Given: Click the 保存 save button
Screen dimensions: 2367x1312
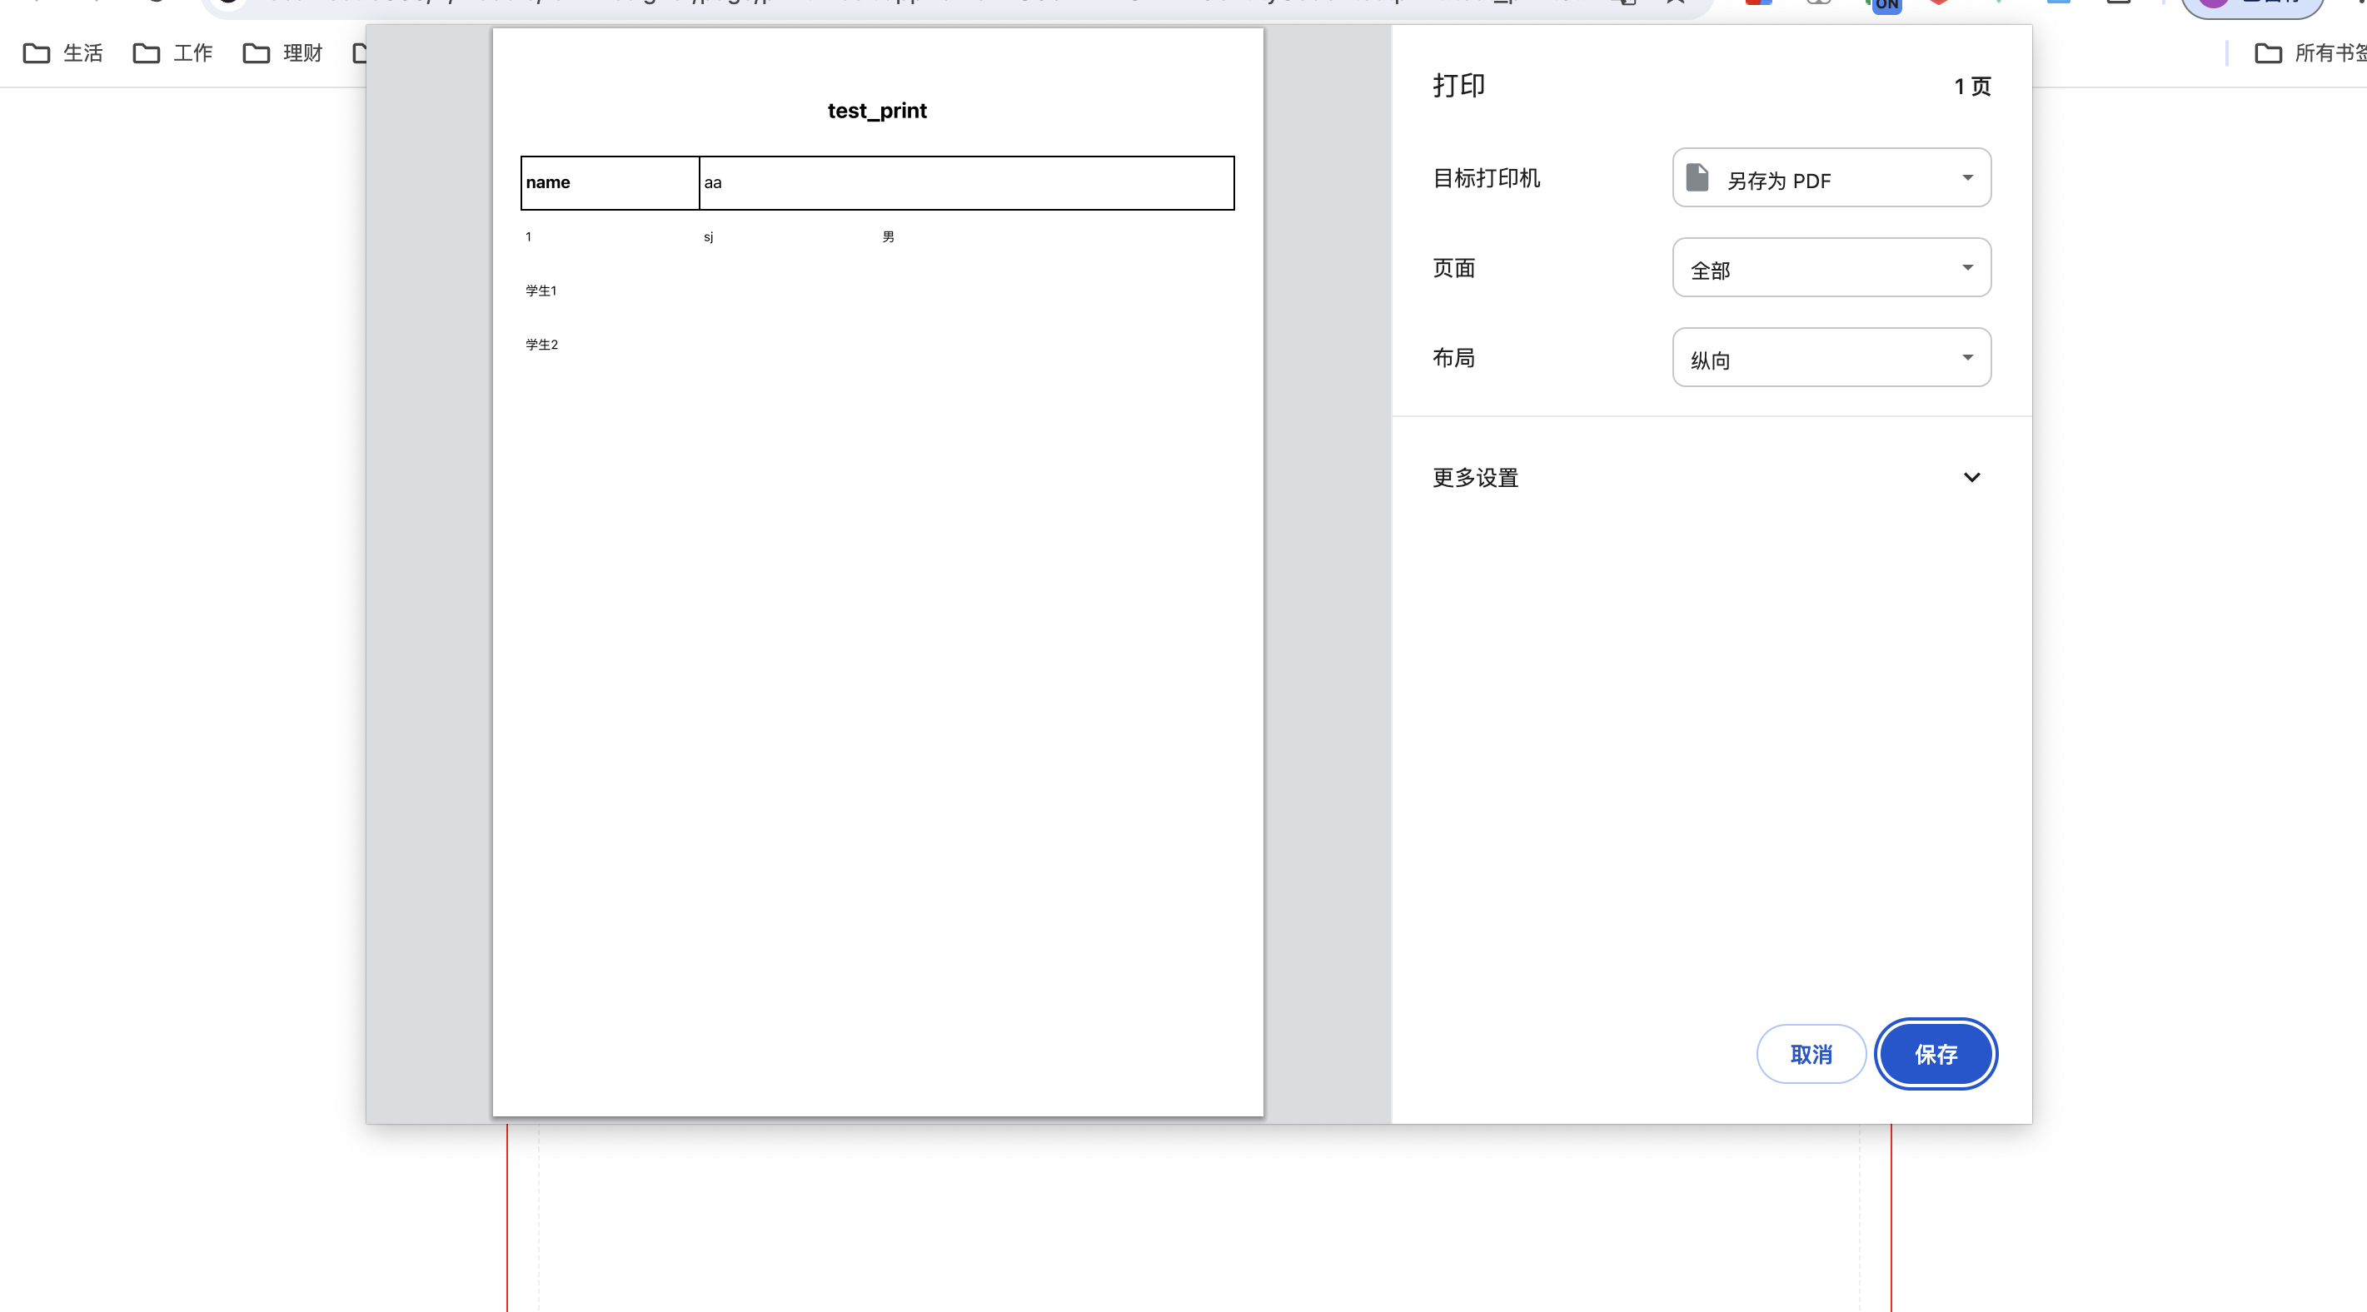Looking at the screenshot, I should coord(1935,1055).
